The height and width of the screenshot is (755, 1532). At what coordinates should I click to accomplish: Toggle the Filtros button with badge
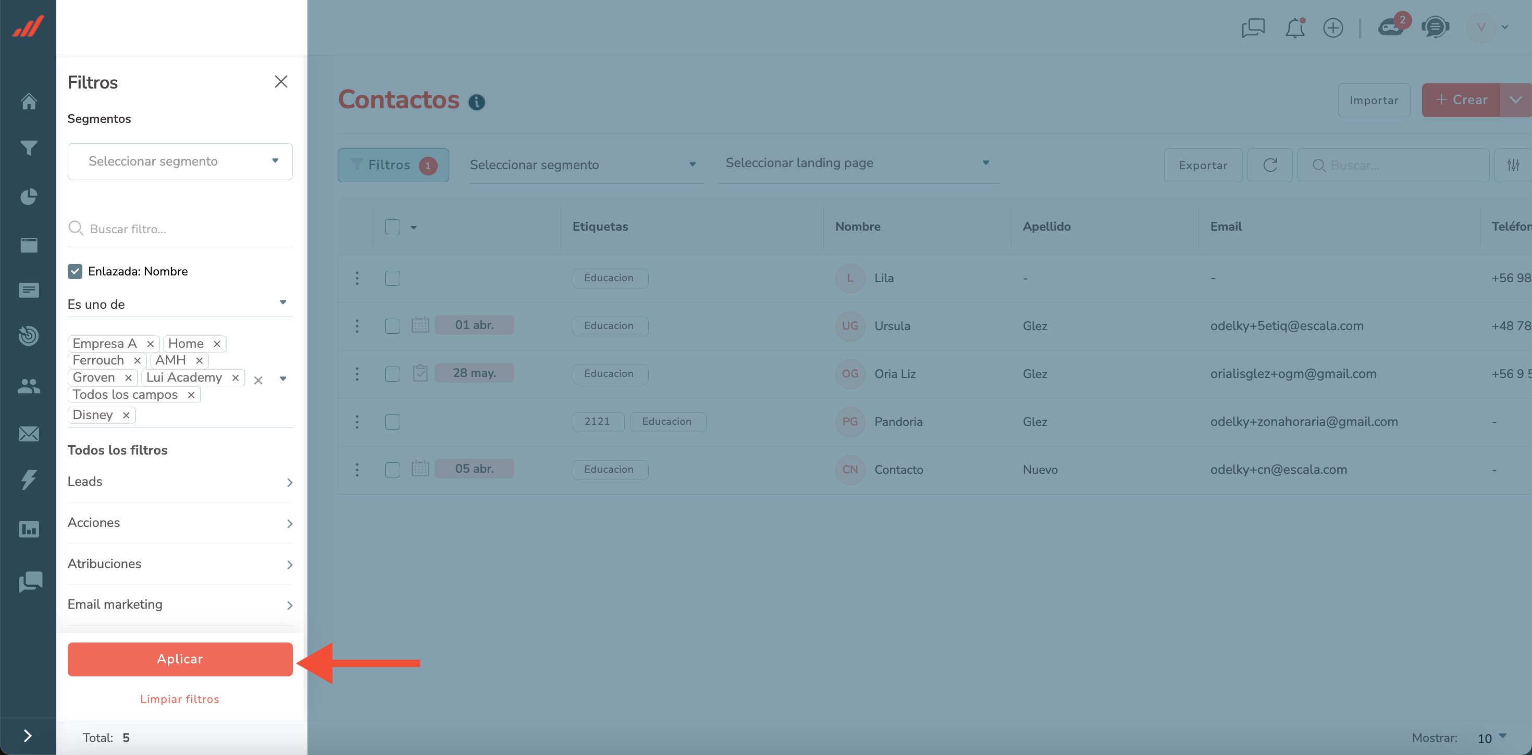pyautogui.click(x=393, y=165)
